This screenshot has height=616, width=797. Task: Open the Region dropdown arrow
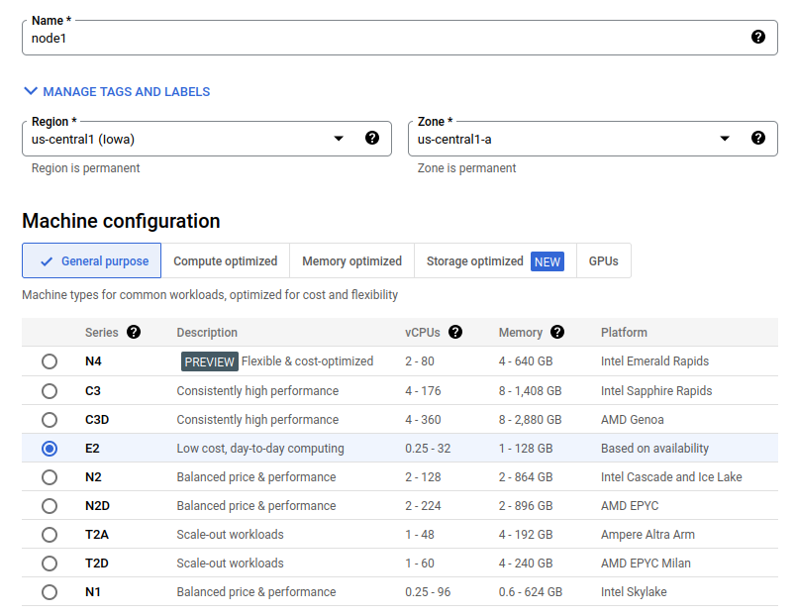pyautogui.click(x=339, y=139)
